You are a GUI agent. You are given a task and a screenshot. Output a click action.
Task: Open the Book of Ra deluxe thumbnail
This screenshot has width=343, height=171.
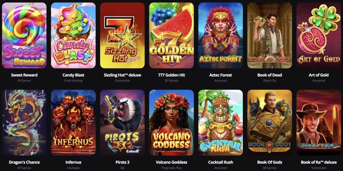319,123
